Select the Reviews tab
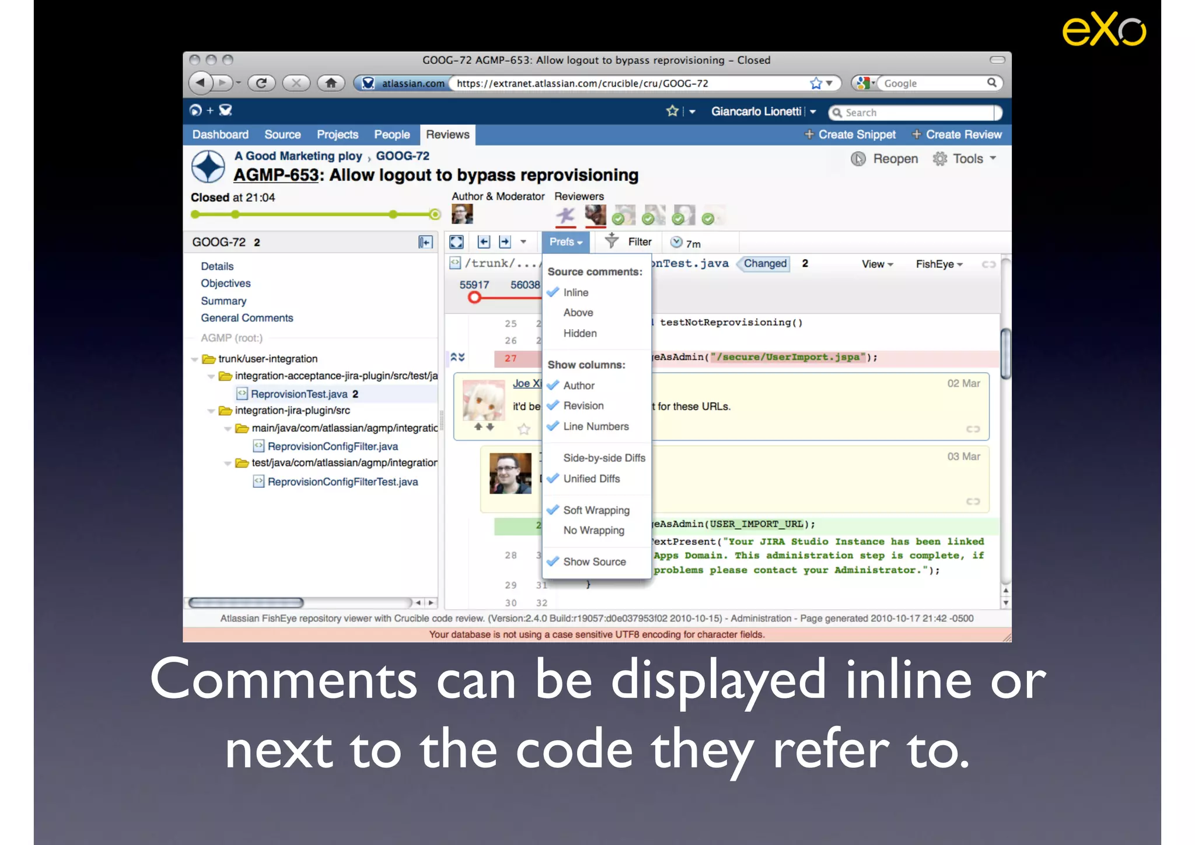Viewport: 1195px width, 845px height. coord(448,134)
